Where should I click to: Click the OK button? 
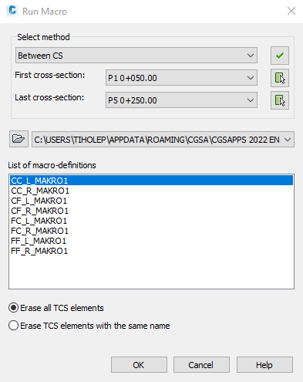[139, 365]
